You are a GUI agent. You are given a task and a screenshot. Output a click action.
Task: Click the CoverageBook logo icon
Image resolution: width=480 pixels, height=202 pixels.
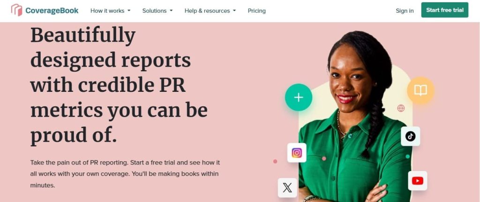(x=16, y=10)
